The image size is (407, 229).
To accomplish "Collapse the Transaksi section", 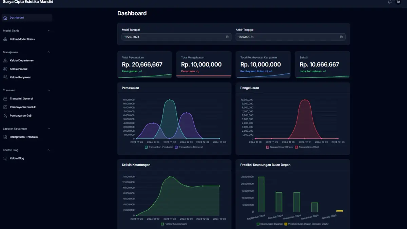I will tap(49, 90).
